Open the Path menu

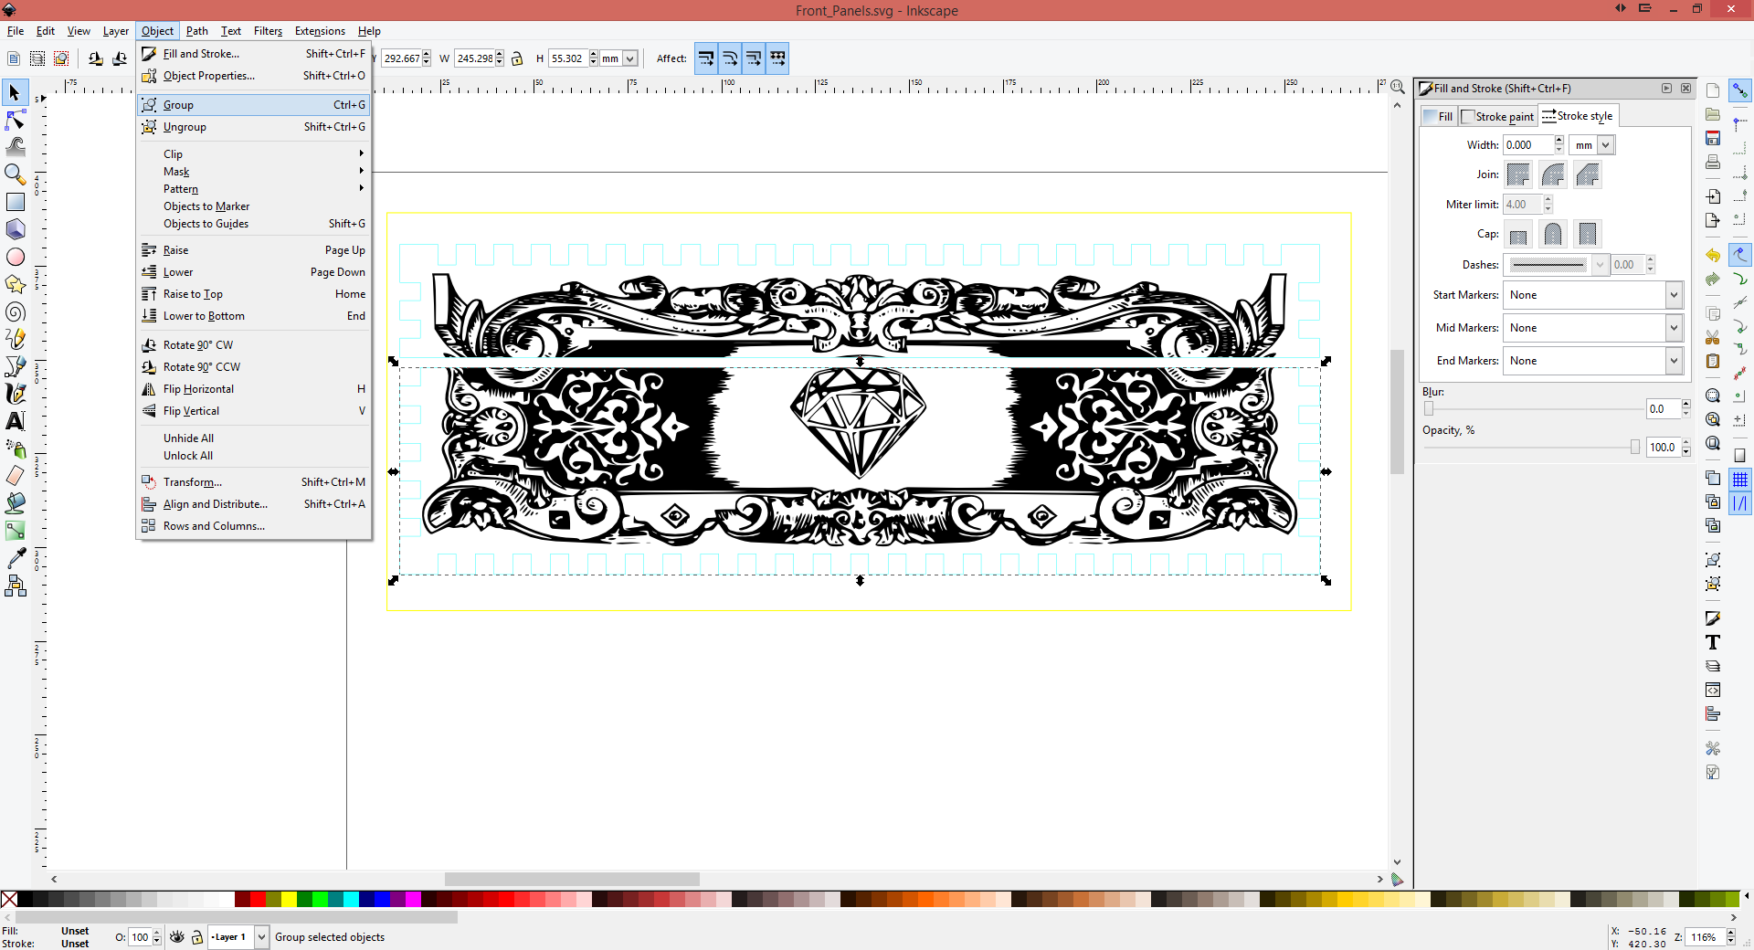point(197,31)
